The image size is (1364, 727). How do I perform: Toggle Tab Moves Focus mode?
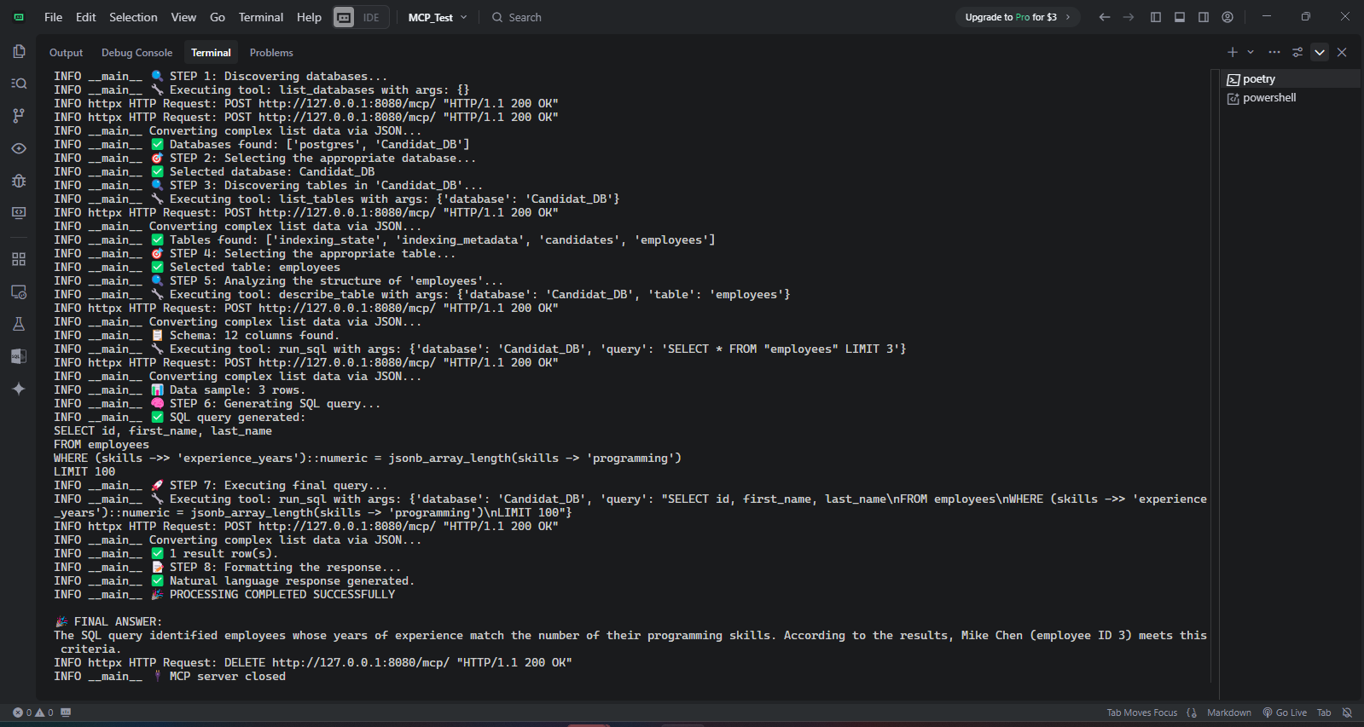[x=1141, y=713]
